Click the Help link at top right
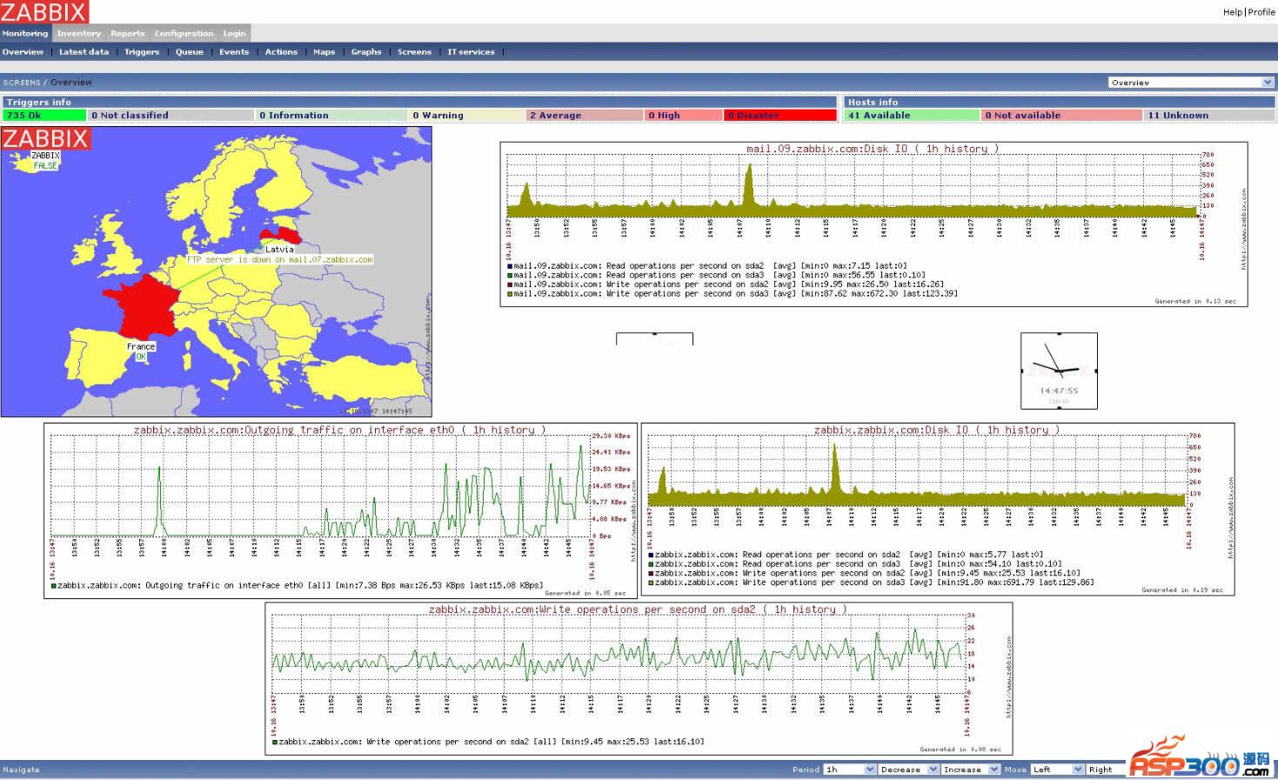The image size is (1278, 780). tap(1232, 12)
